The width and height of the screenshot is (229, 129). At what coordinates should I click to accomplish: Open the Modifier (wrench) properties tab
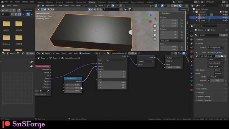[x=191, y=66]
